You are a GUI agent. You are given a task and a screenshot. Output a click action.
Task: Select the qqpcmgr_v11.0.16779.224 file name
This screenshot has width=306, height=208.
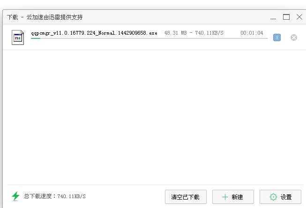pyautogui.click(x=94, y=33)
